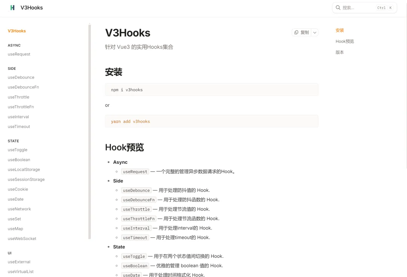The width and height of the screenshot is (407, 277).
Task: Select useVirtualList in the sidebar
Action: tap(20, 271)
